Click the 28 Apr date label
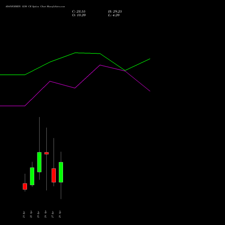225x225 pixels. [60, 214]
